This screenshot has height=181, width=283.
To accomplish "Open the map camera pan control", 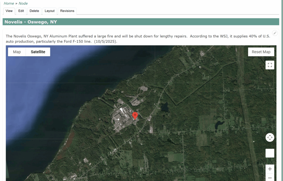I will pos(270,137).
